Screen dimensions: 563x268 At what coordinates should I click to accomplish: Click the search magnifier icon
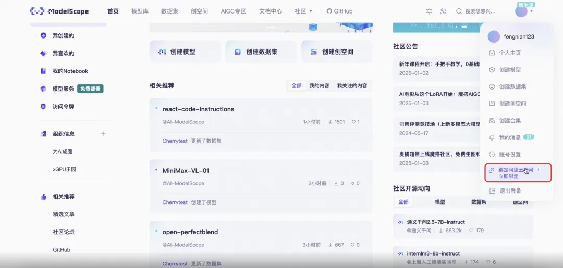[x=459, y=11]
